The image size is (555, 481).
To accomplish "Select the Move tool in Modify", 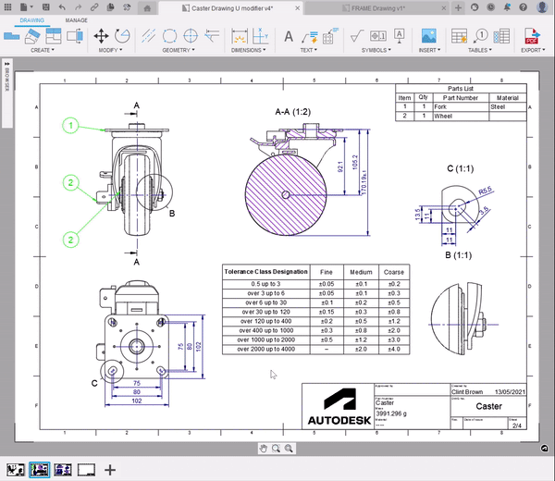I will coord(100,37).
